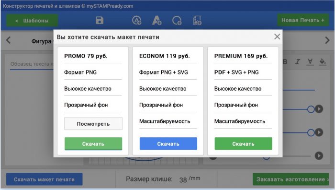The height and width of the screenshot is (190, 335).
Task: Click Масштабируемость in the PREMIUM card
Action: (240, 121)
